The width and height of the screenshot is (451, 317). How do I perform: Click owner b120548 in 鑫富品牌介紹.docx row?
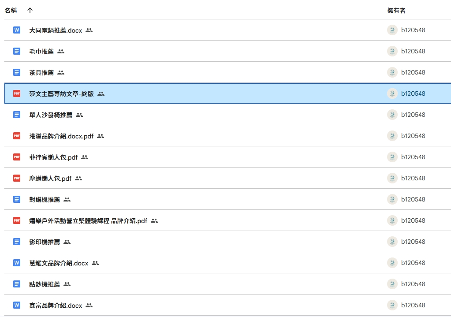click(x=413, y=305)
